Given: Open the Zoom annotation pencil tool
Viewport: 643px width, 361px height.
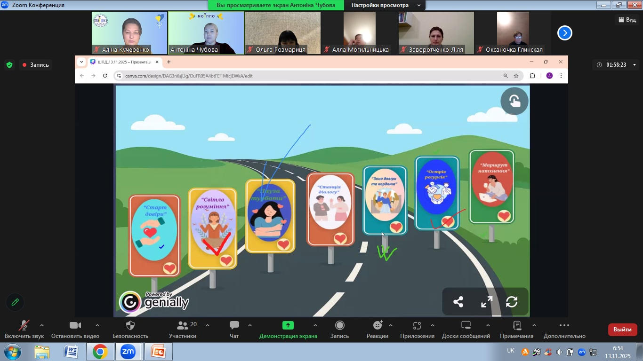Looking at the screenshot, I should [x=15, y=302].
